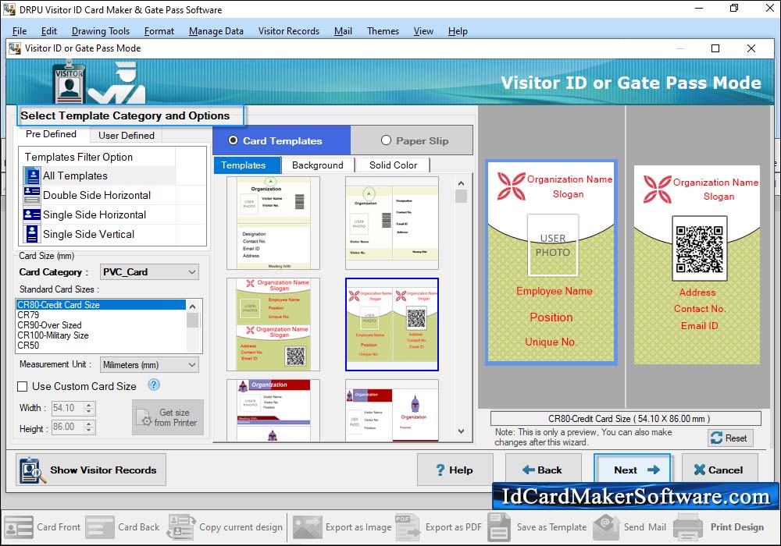Click templates gallery scroll down arrow
Image resolution: width=781 pixels, height=546 pixels.
click(462, 431)
